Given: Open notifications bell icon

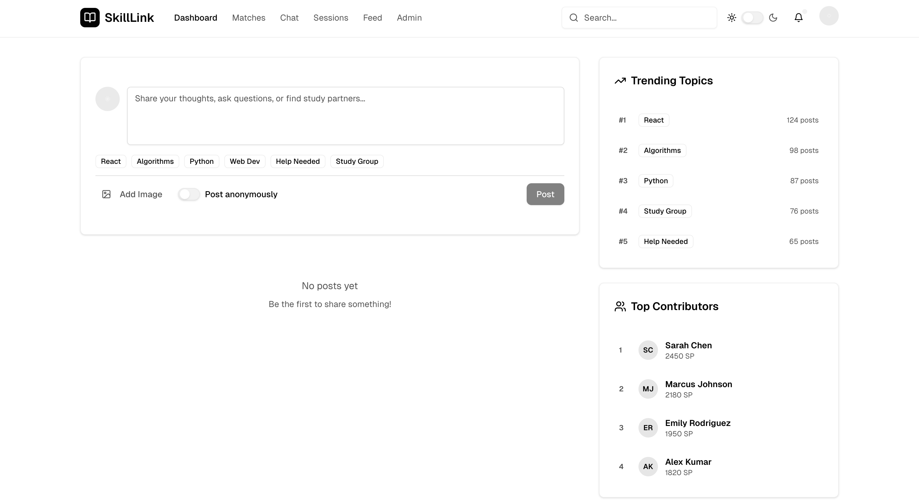Looking at the screenshot, I should [x=798, y=18].
